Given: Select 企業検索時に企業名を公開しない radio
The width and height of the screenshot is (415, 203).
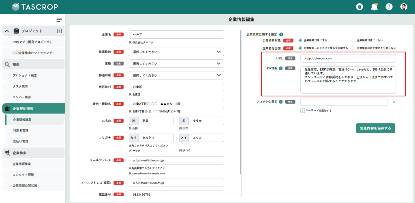Looking at the screenshot, I should point(353,48).
